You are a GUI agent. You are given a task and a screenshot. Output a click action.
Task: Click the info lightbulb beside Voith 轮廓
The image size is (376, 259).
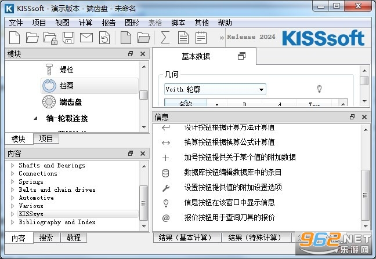coord(319,89)
